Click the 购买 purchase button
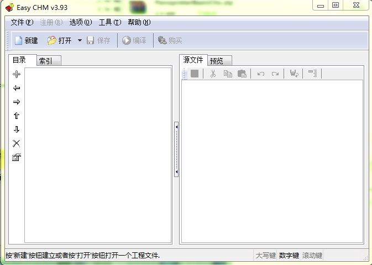 [170, 40]
